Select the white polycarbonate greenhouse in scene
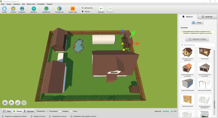 104,39
